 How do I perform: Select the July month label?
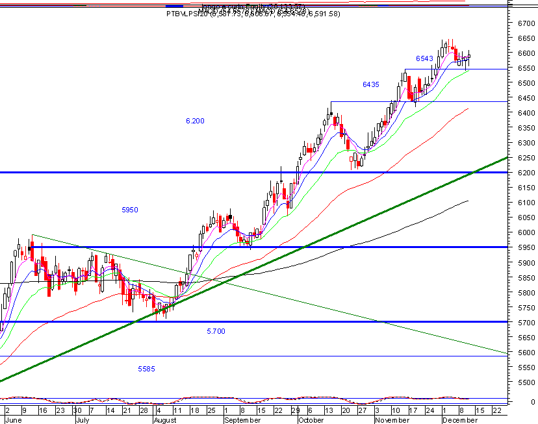coord(83,420)
